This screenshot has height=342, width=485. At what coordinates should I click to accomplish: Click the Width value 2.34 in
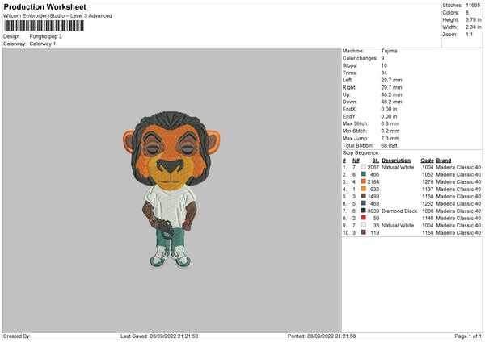point(473,27)
